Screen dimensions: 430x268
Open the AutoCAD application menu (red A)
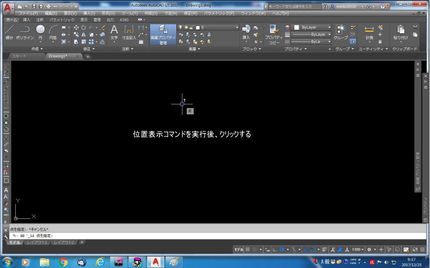click(8, 9)
